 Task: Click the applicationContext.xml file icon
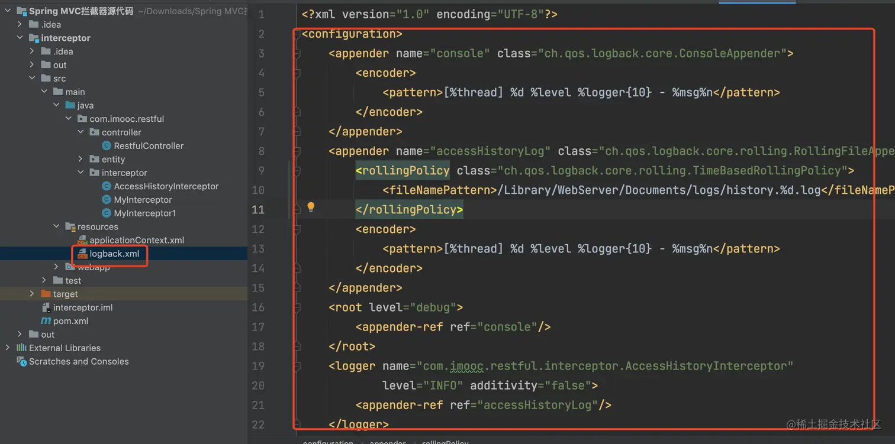pyautogui.click(x=82, y=240)
